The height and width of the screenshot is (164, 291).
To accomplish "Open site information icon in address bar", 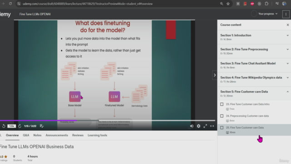I will coord(19,4).
